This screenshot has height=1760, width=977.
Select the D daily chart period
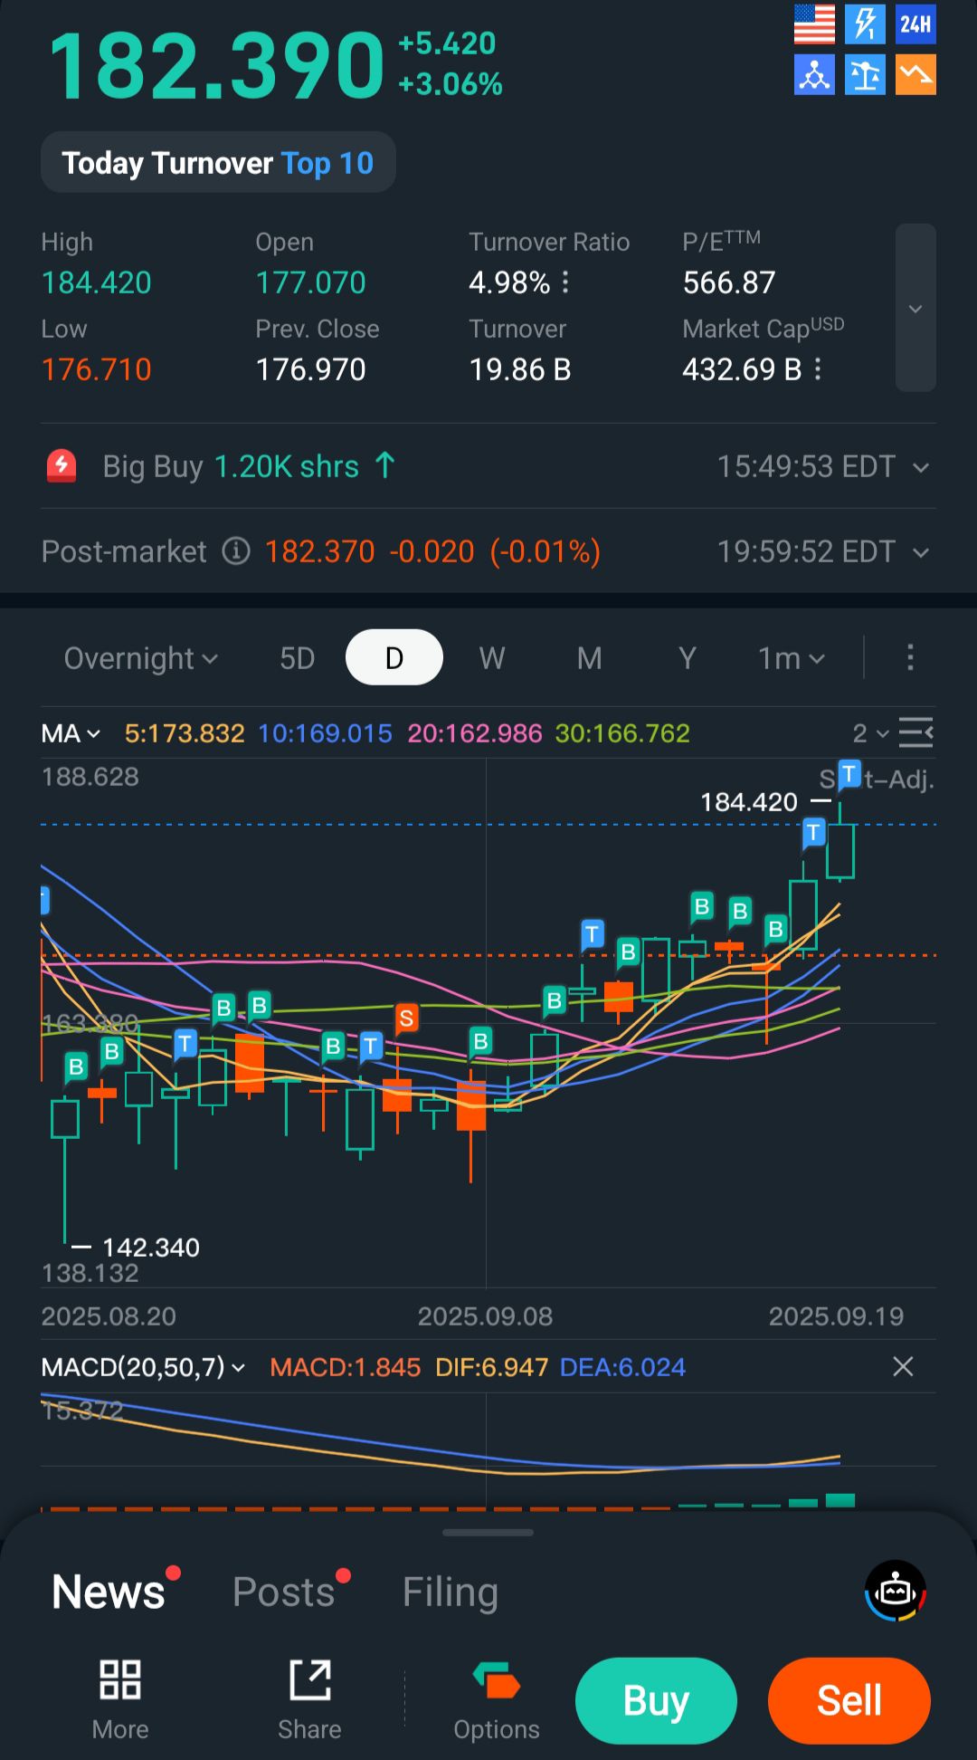[x=394, y=658]
